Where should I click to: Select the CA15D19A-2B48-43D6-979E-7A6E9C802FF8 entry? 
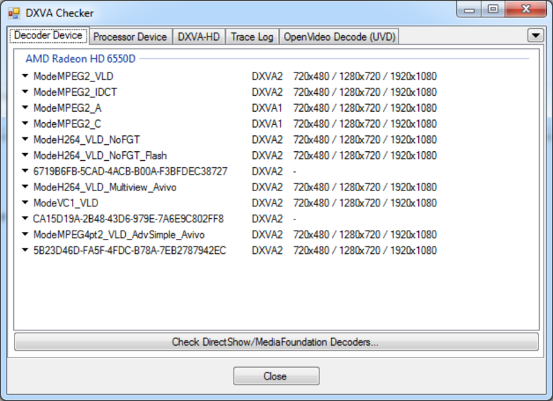[x=128, y=219]
